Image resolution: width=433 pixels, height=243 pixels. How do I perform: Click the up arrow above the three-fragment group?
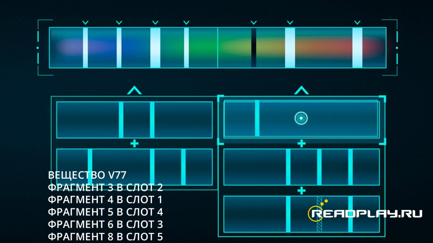[301, 90]
